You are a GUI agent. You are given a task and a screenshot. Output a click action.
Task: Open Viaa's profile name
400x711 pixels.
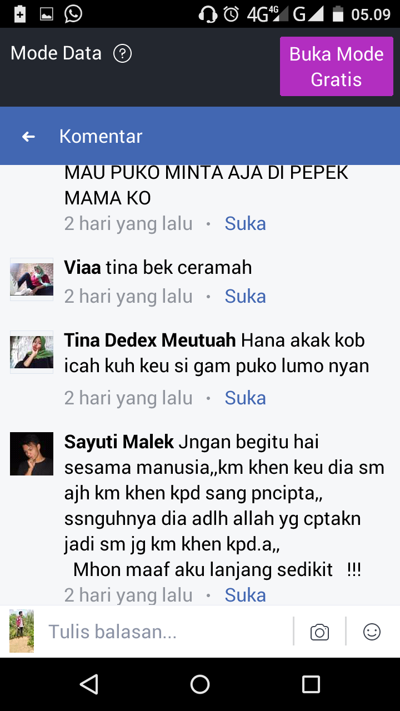tap(82, 268)
